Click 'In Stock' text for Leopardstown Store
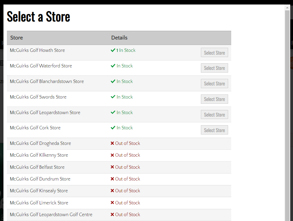This screenshot has width=293, height=221. (125, 112)
